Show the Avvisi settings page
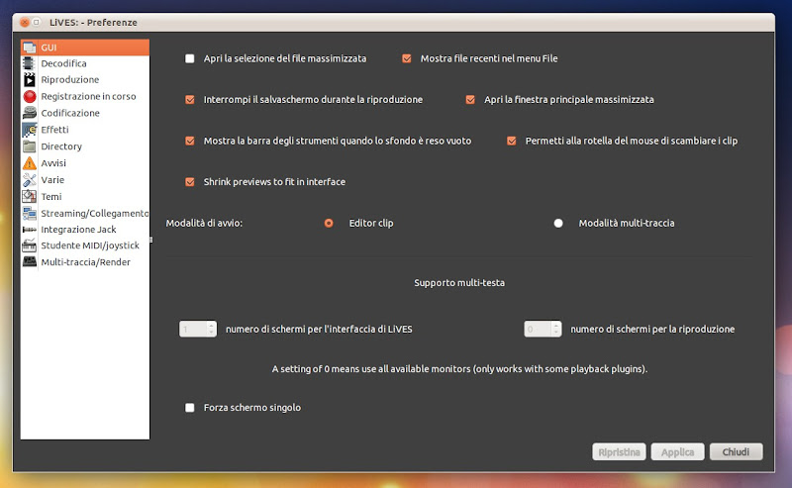The width and height of the screenshot is (792, 488). point(53,163)
